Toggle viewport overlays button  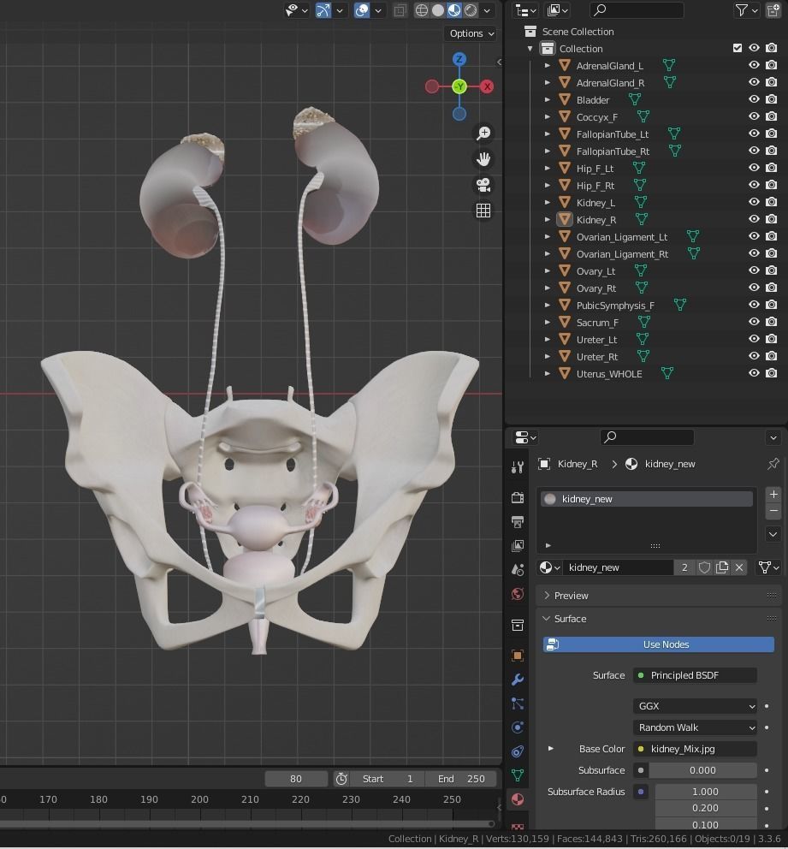point(362,10)
